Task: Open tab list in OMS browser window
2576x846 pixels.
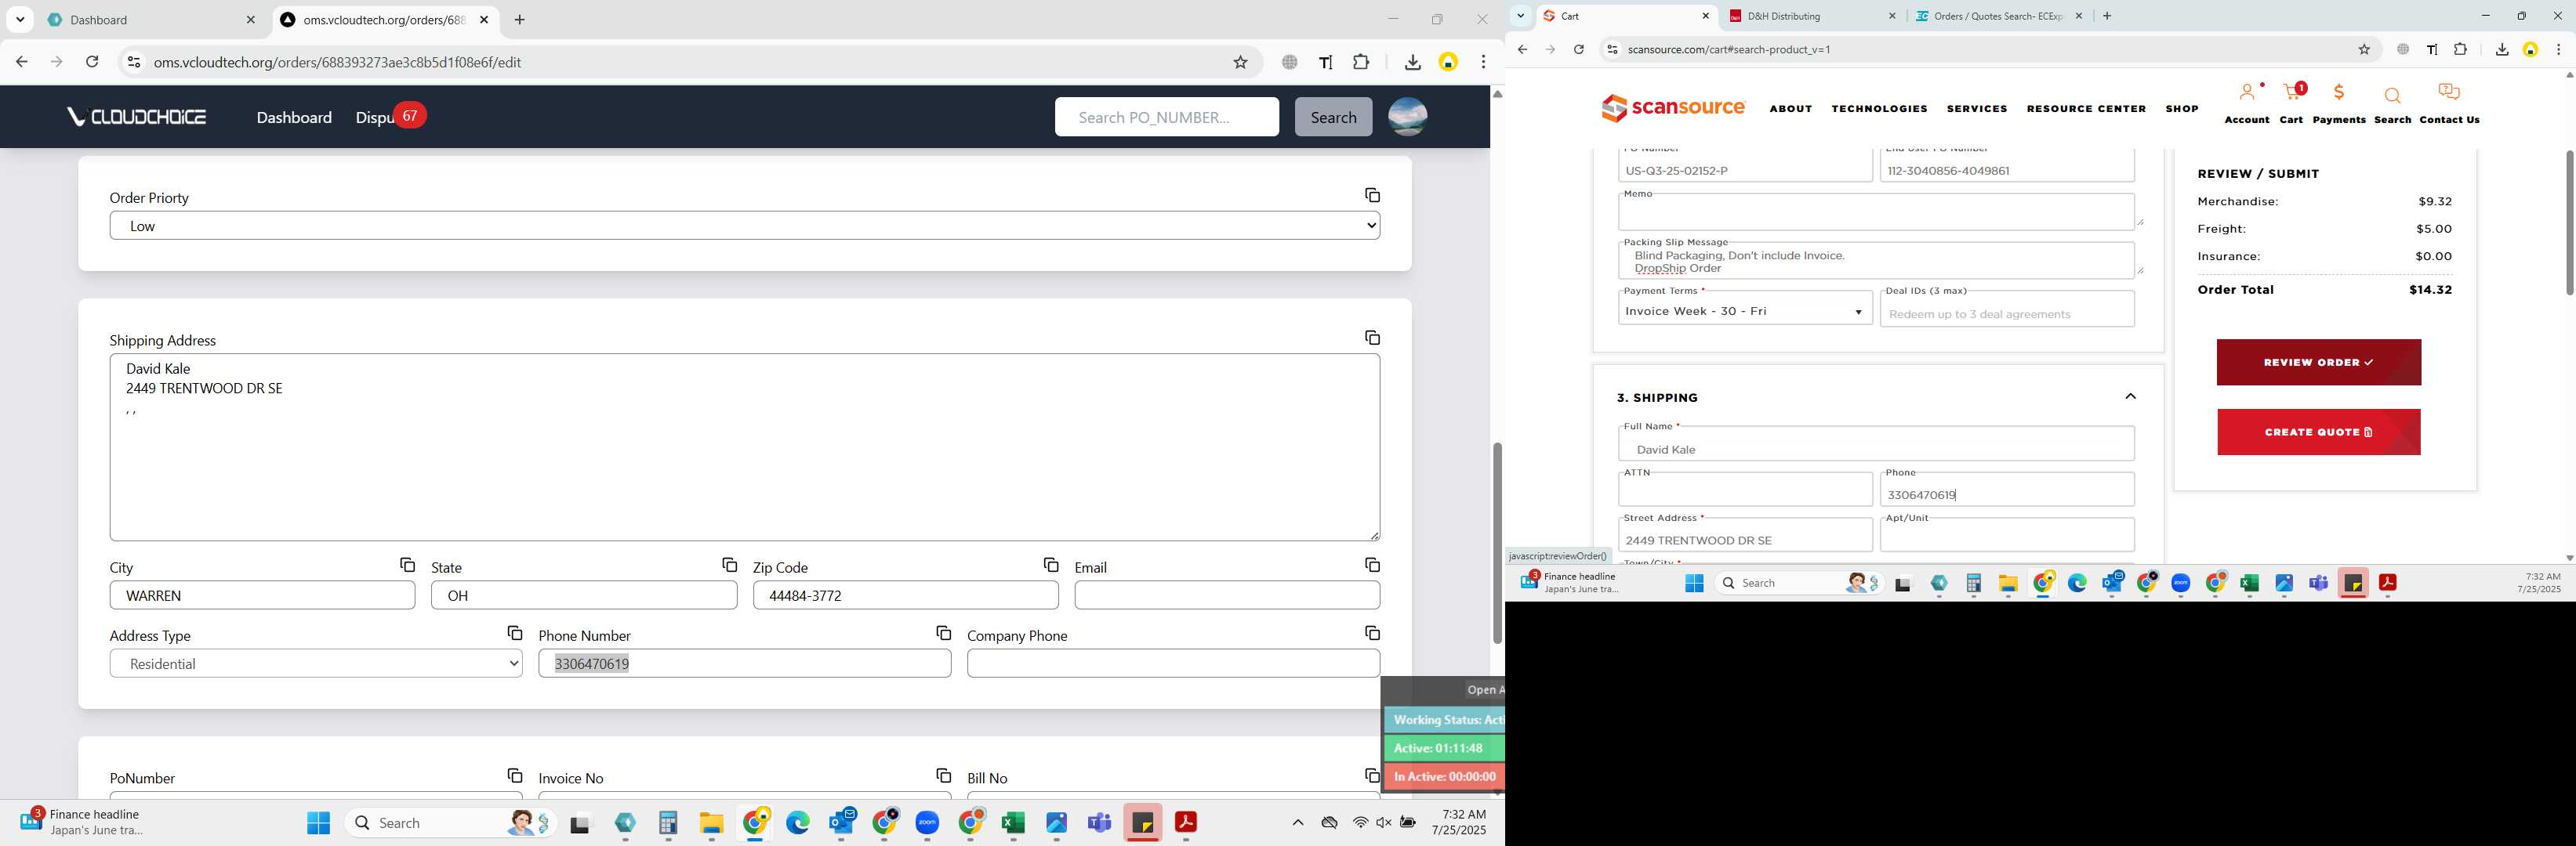Action: pos(20,19)
